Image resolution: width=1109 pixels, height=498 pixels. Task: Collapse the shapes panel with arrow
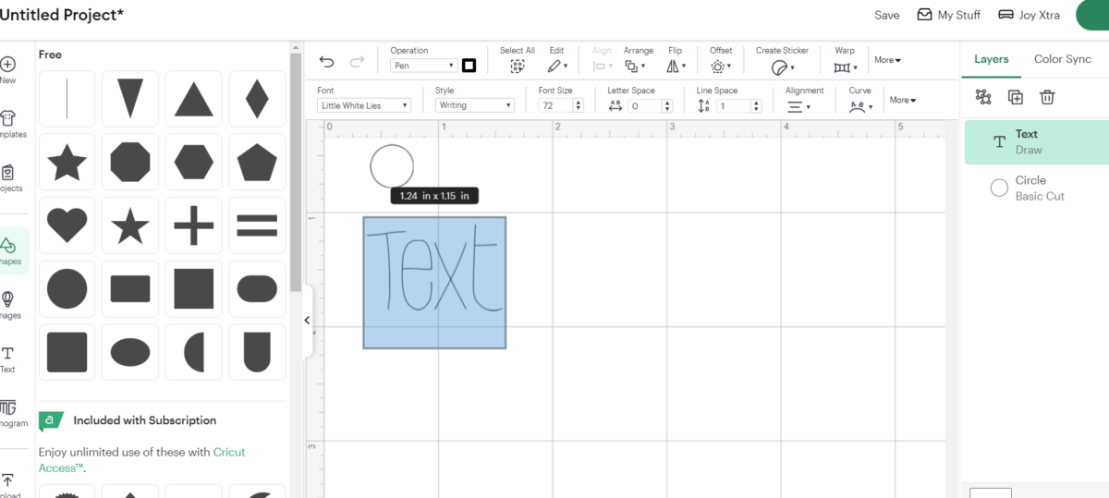pyautogui.click(x=307, y=321)
